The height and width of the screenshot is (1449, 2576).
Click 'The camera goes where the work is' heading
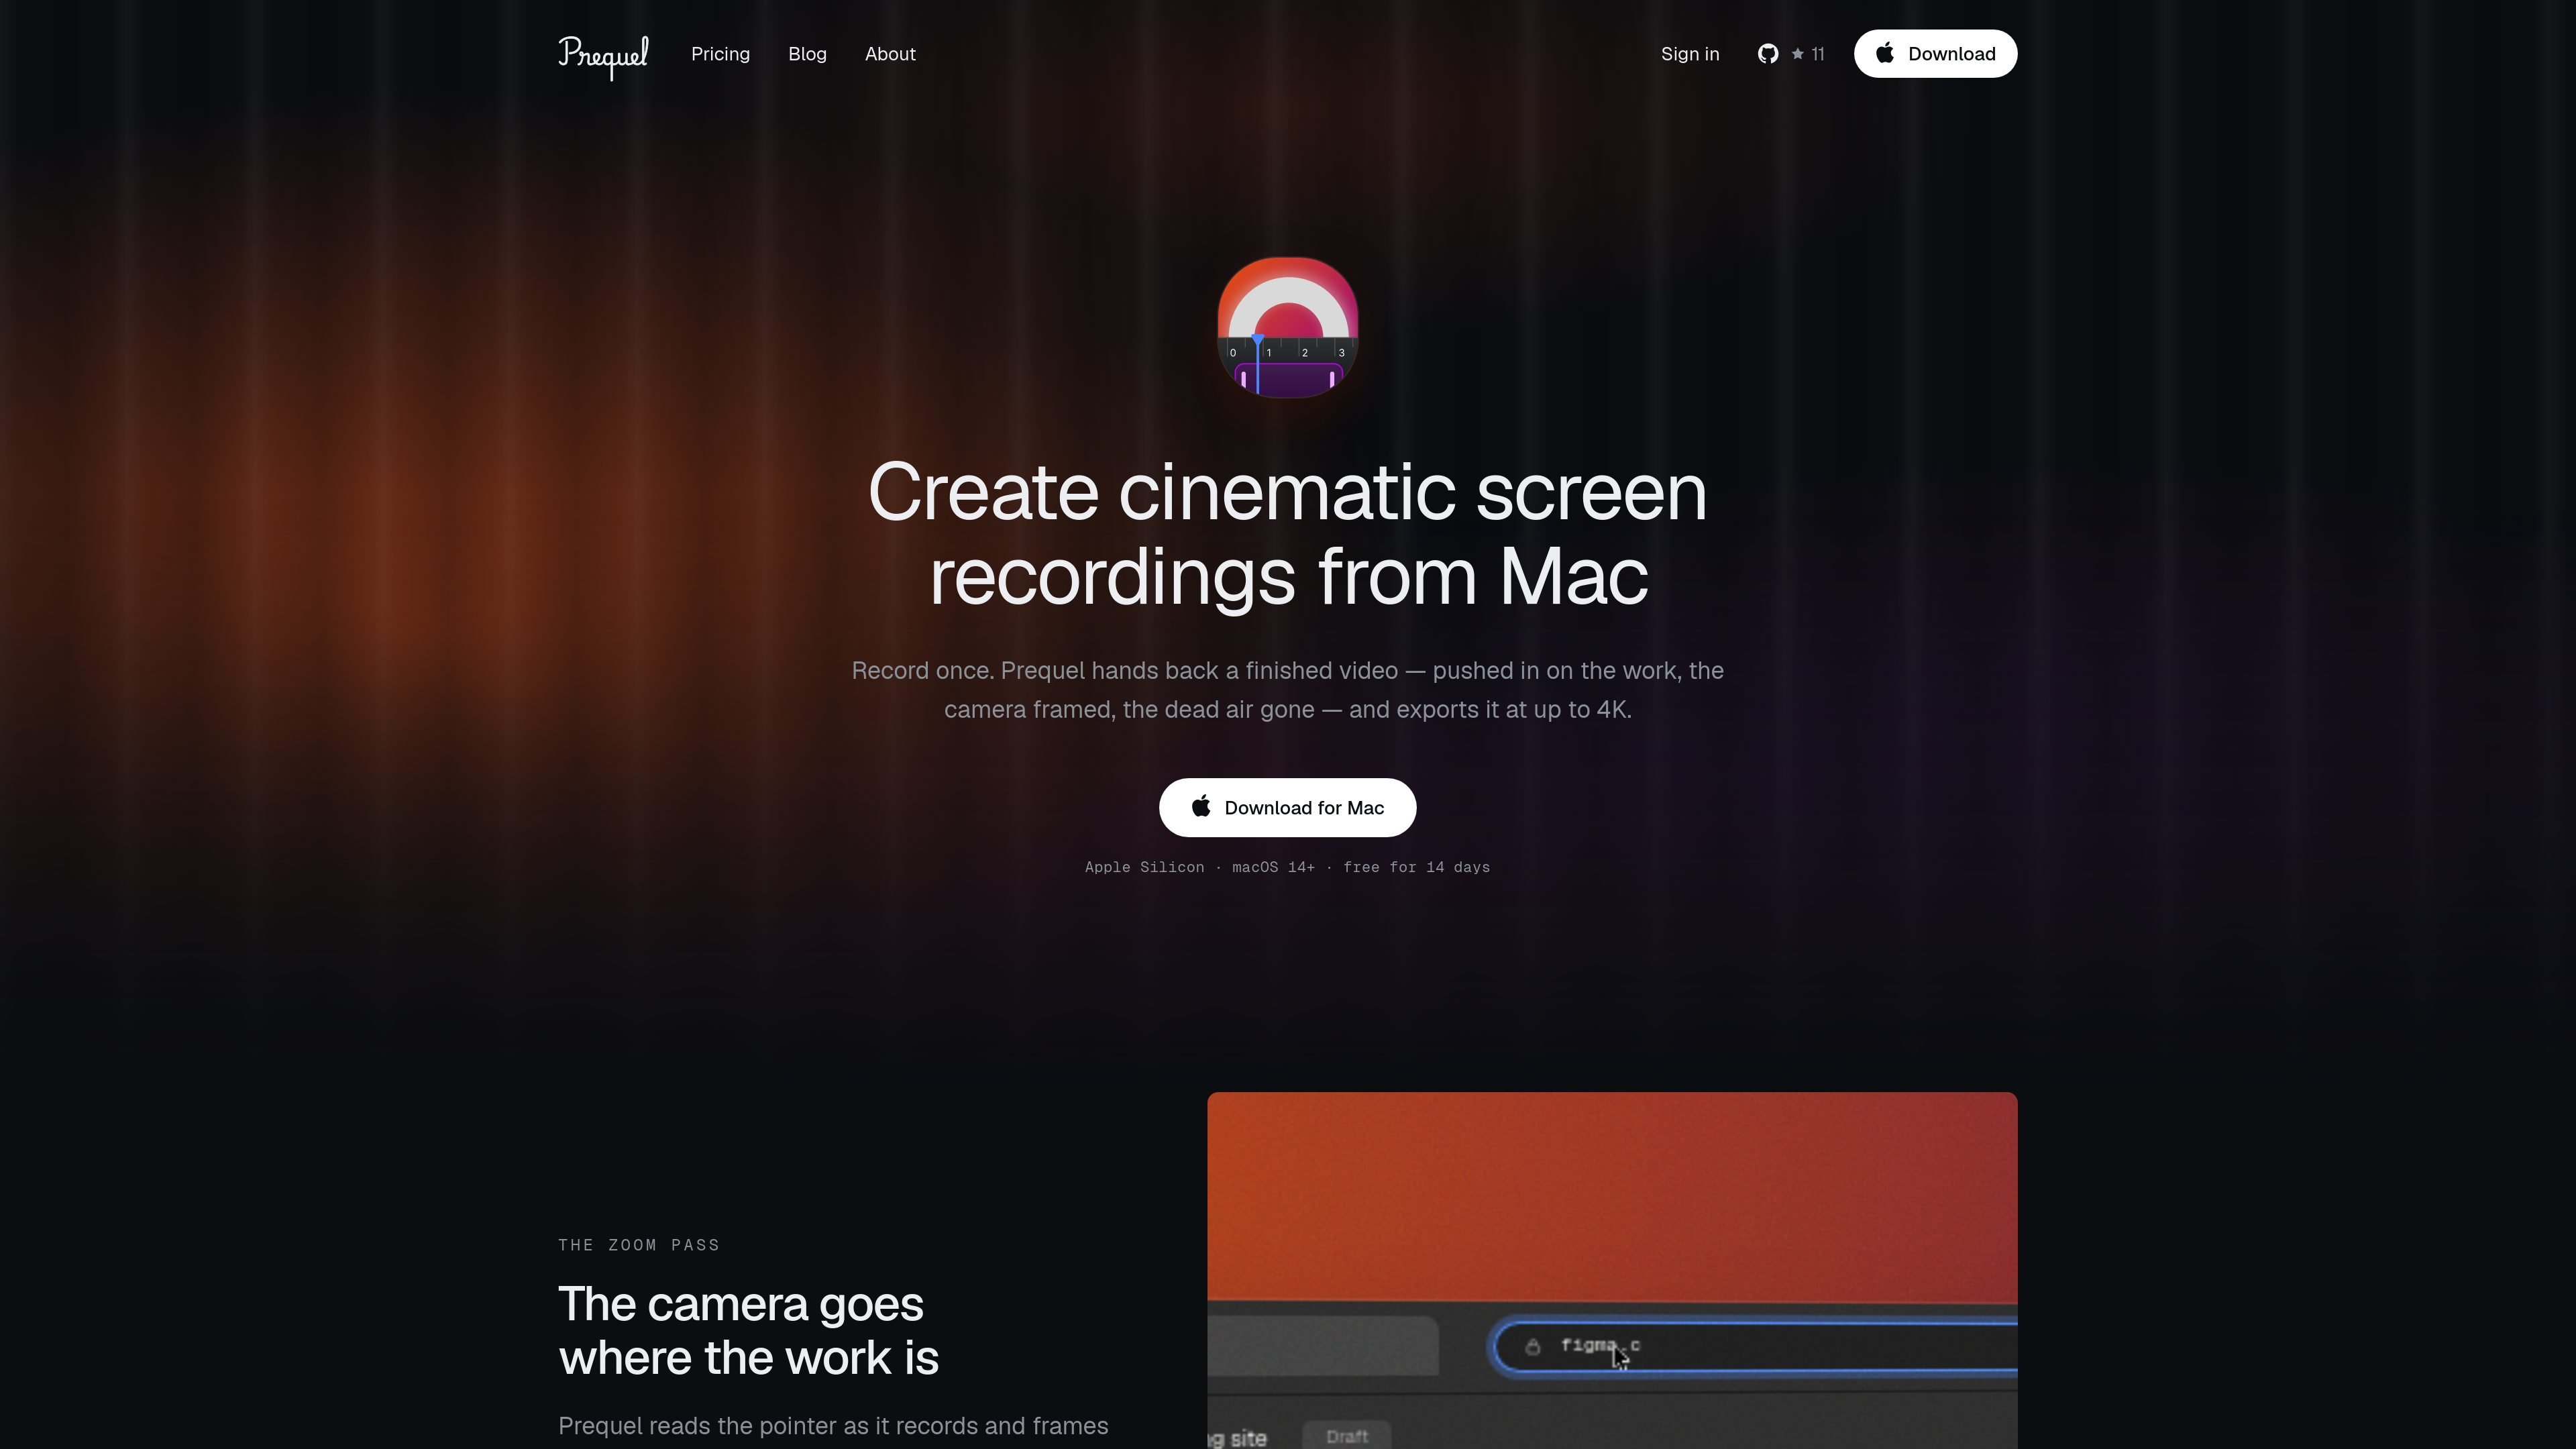click(748, 1331)
